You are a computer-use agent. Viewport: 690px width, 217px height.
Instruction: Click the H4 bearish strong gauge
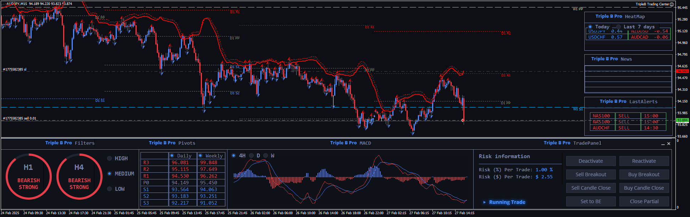(x=79, y=176)
